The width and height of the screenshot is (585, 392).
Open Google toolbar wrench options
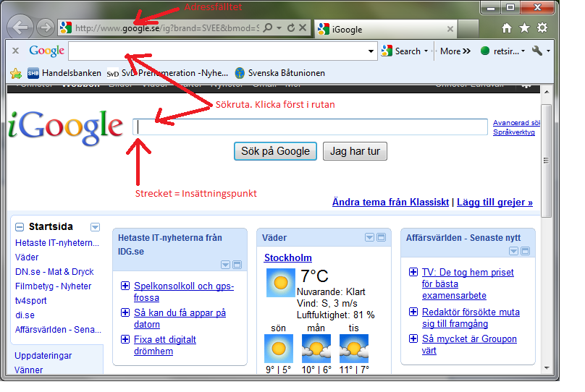537,51
